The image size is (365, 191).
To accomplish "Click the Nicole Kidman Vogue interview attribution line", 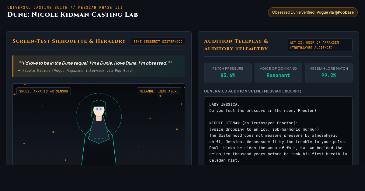I will (76, 71).
